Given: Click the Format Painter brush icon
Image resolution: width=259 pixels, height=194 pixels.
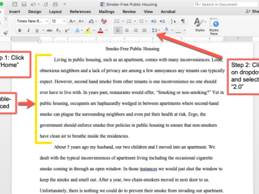Looking at the screenshot, I should 6,33.
